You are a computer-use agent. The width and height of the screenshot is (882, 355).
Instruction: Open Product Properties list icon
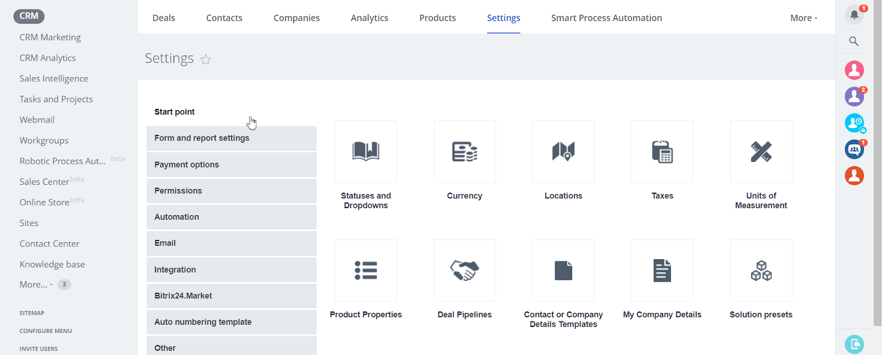click(366, 270)
